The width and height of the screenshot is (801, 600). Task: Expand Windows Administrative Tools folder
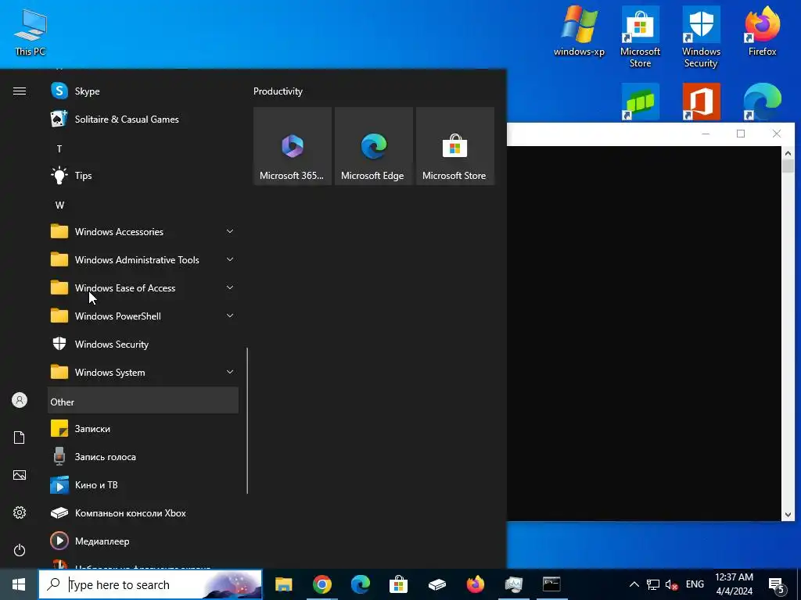143,259
